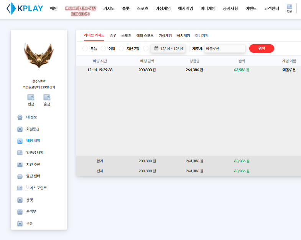Open 공지사항 in the top navigation
Viewport: 301px width, 240px height.
point(230,8)
